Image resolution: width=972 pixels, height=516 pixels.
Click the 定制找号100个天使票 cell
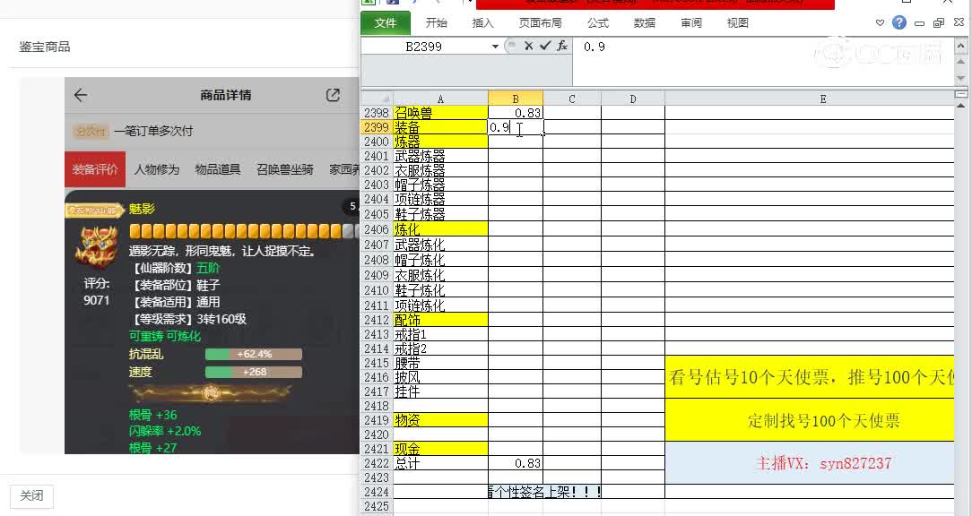[810, 420]
